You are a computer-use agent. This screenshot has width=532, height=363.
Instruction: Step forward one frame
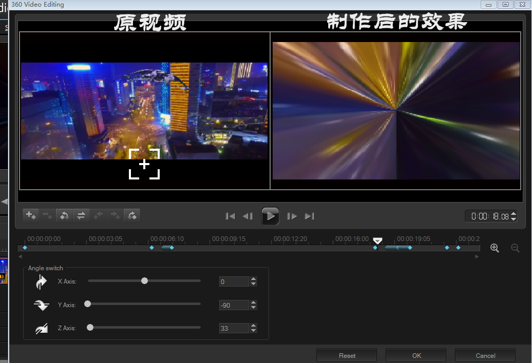(x=292, y=216)
